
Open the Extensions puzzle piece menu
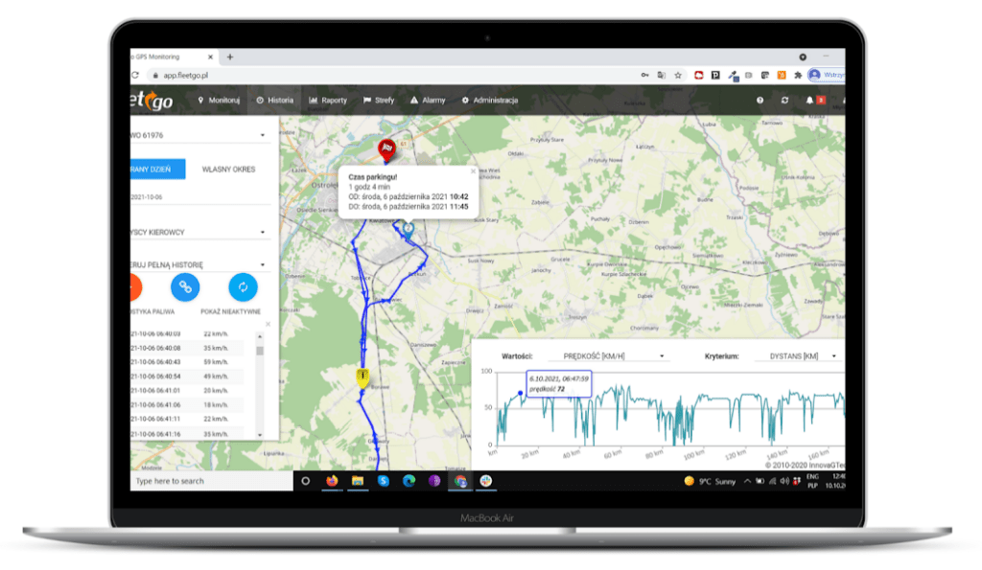click(x=798, y=75)
